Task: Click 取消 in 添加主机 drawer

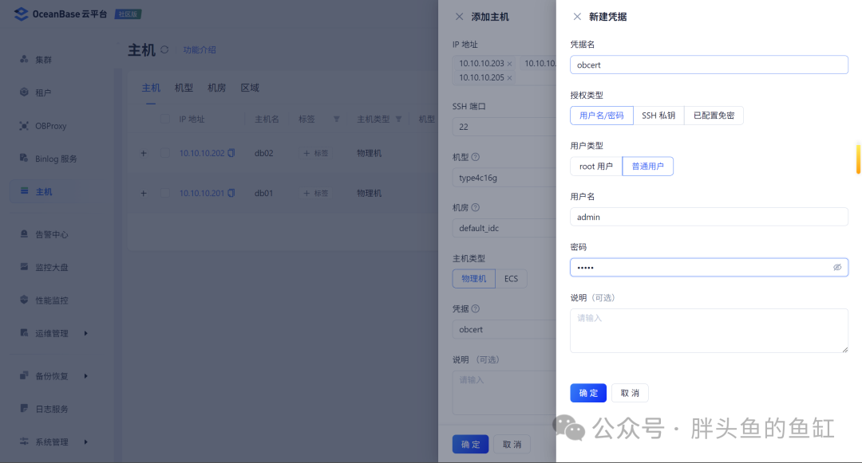Action: pyautogui.click(x=512, y=444)
